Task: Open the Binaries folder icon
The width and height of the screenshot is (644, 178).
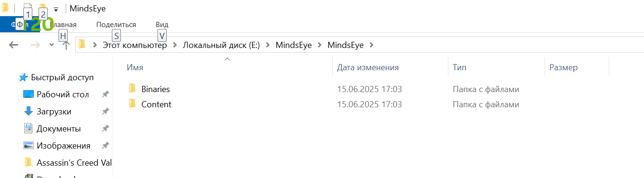Action: 133,89
